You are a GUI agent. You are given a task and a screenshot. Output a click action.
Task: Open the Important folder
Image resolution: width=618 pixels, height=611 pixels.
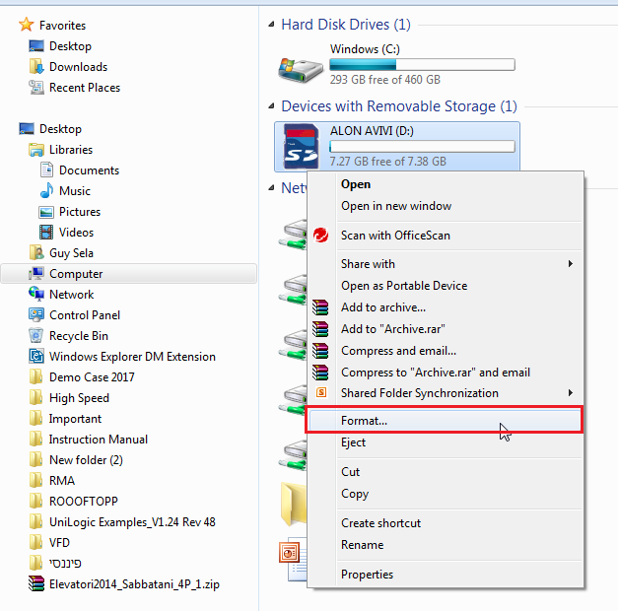pyautogui.click(x=75, y=419)
